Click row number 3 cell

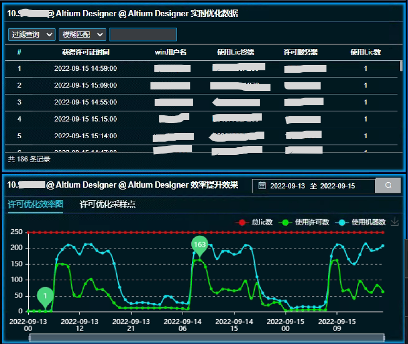[x=19, y=102]
